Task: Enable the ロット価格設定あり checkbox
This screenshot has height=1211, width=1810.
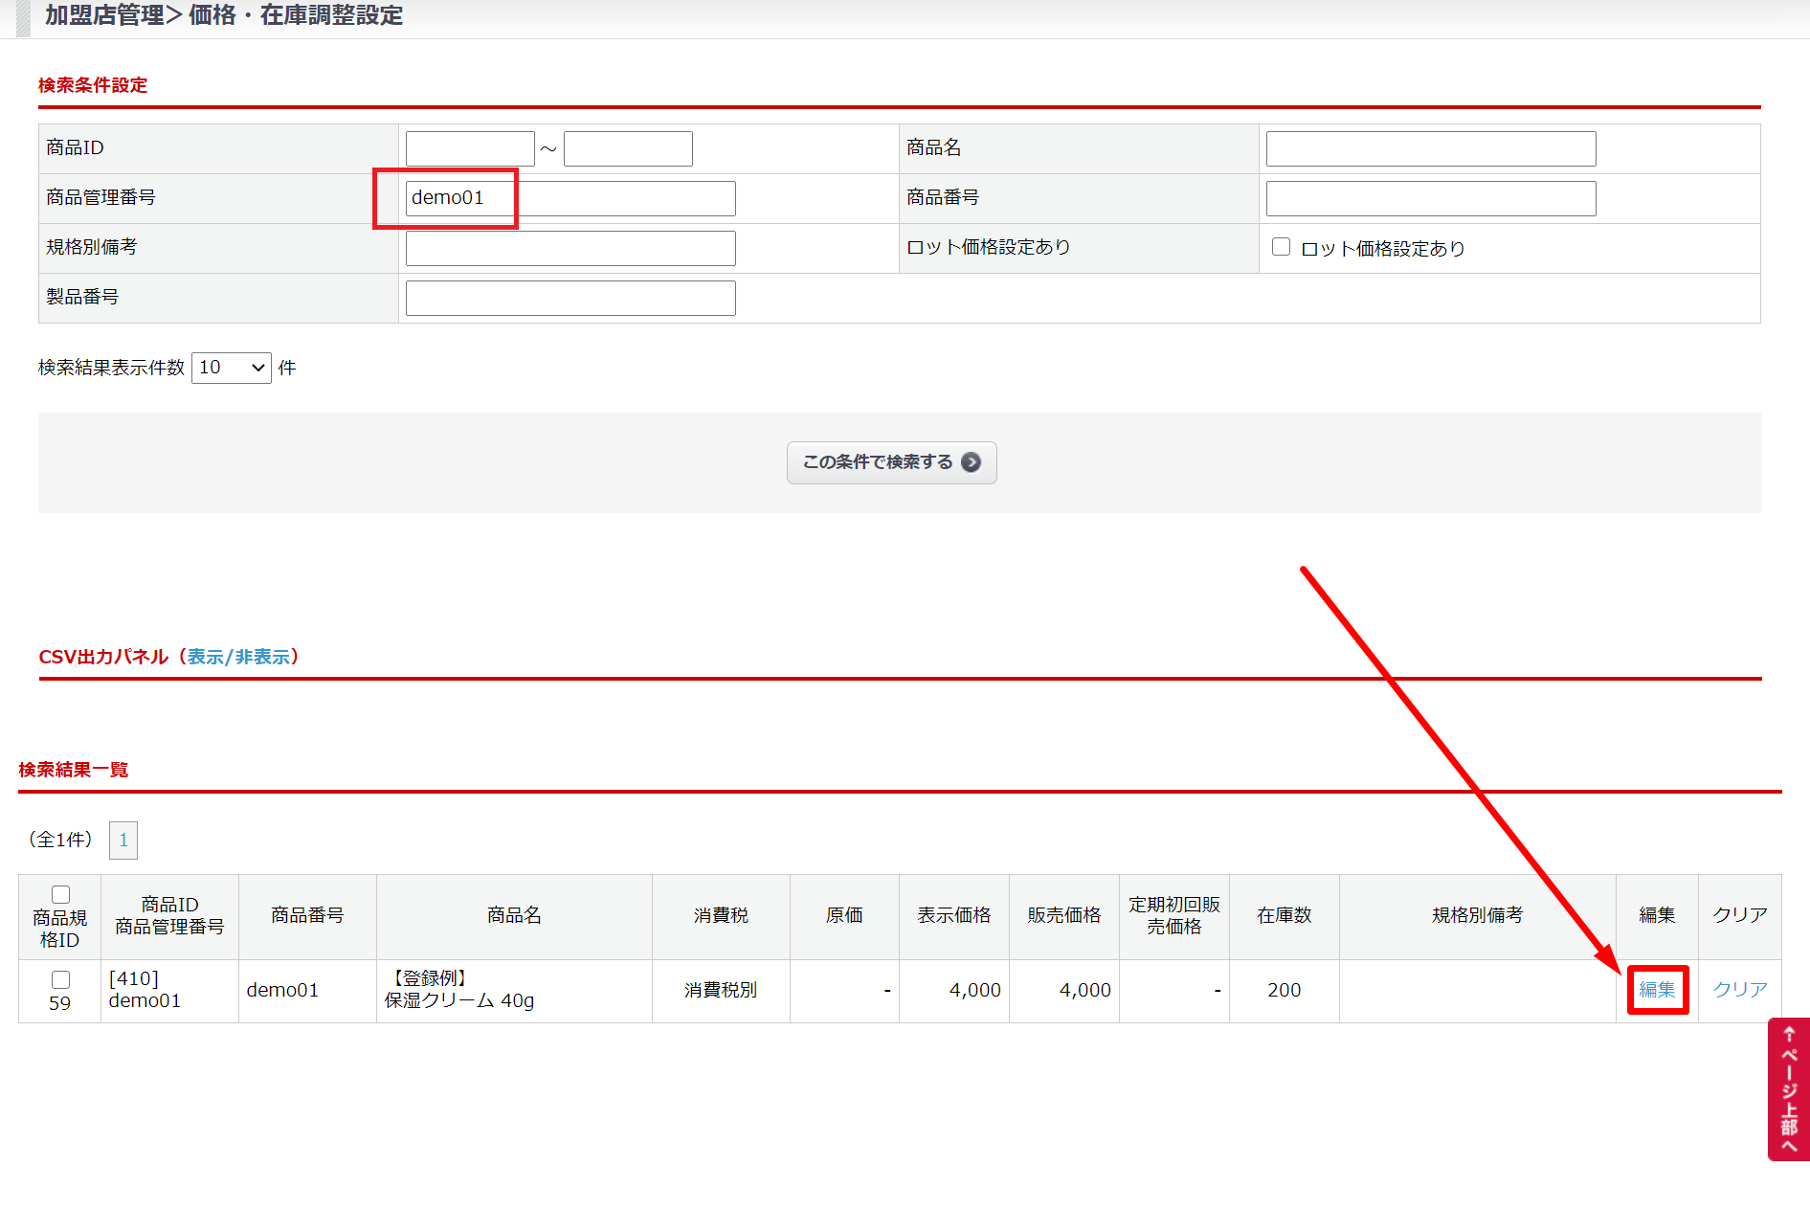Action: tap(1281, 247)
